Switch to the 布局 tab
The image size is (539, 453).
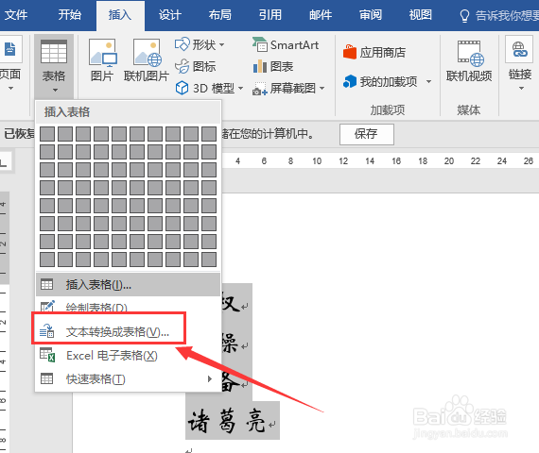(220, 15)
